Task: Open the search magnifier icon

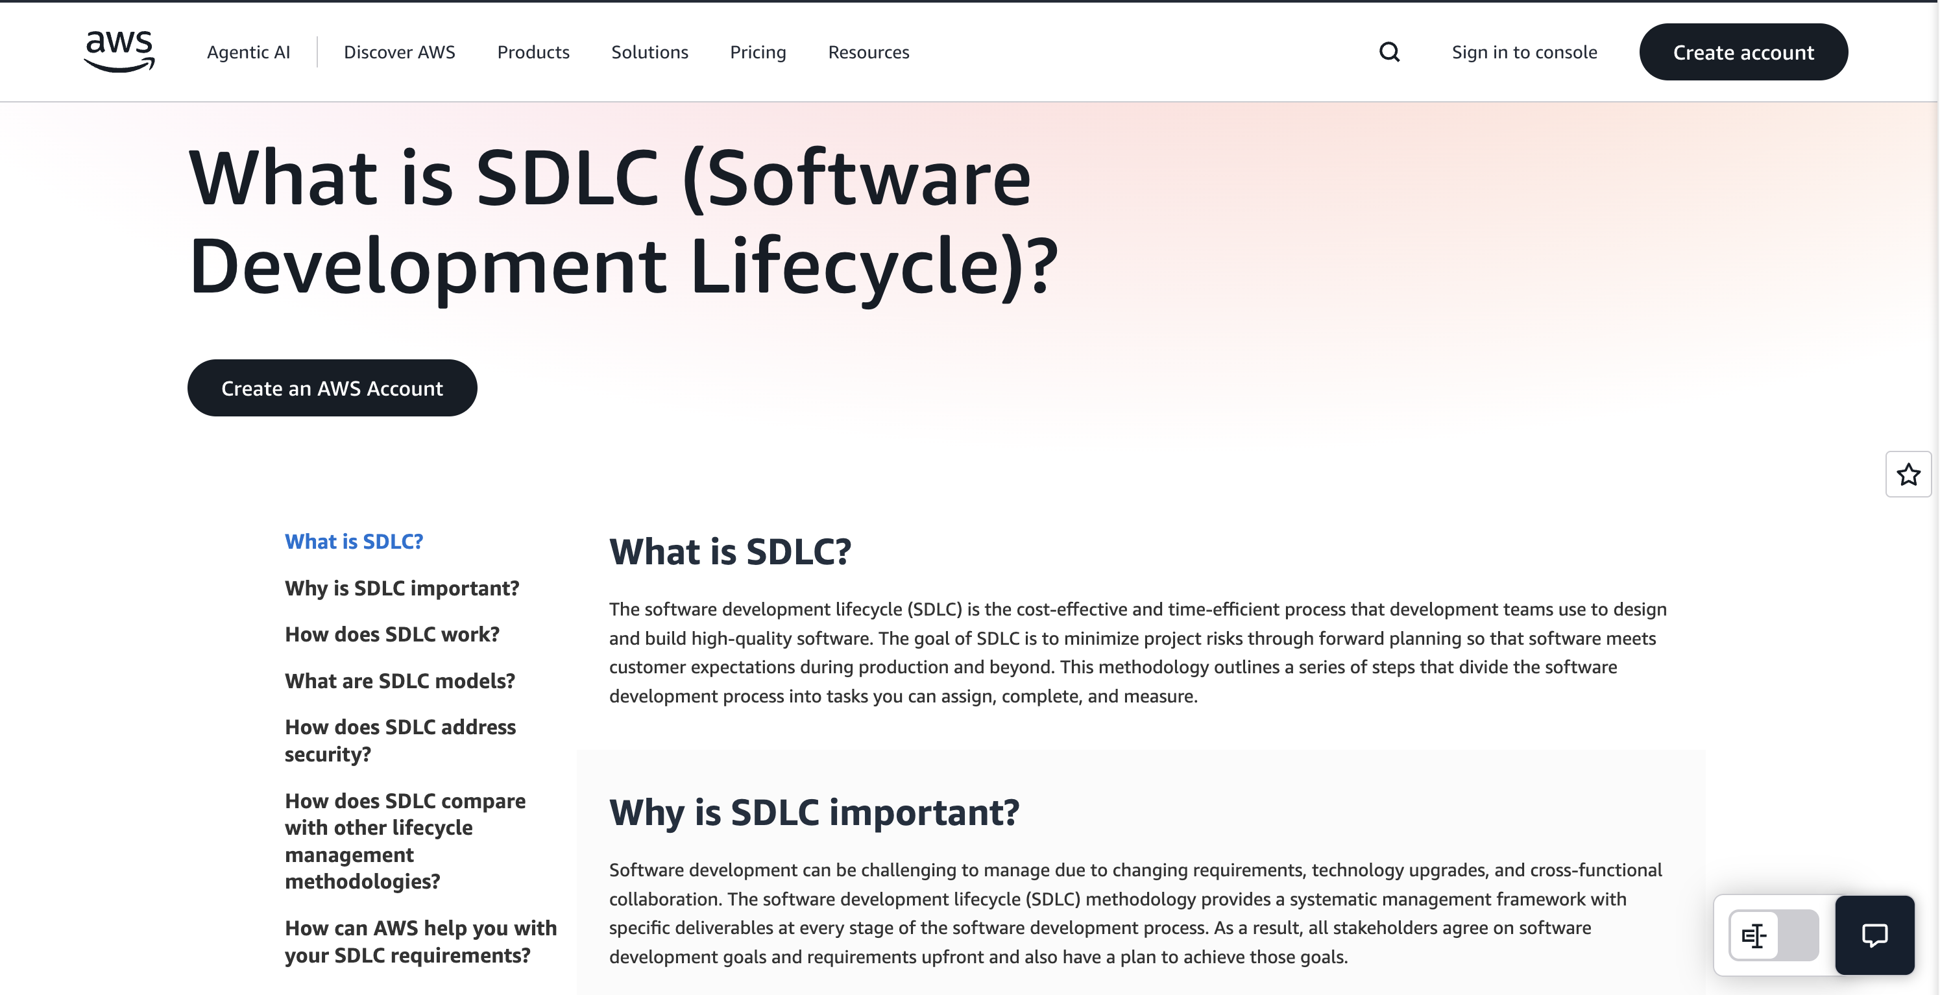Action: (x=1390, y=52)
